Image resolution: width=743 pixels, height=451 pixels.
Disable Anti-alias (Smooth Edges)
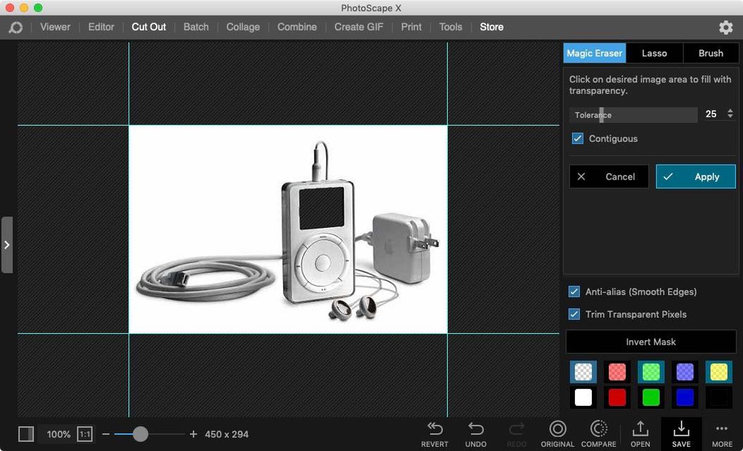(574, 291)
